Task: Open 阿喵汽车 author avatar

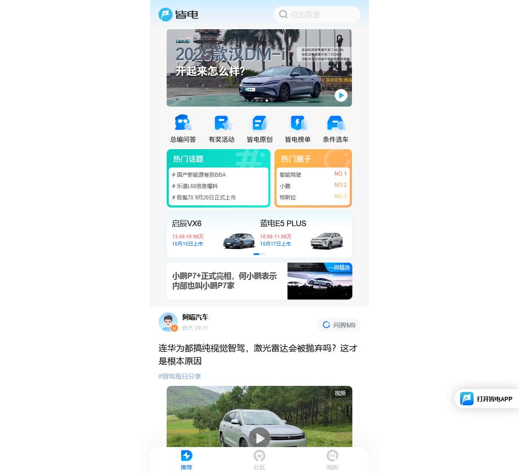Action: point(168,322)
